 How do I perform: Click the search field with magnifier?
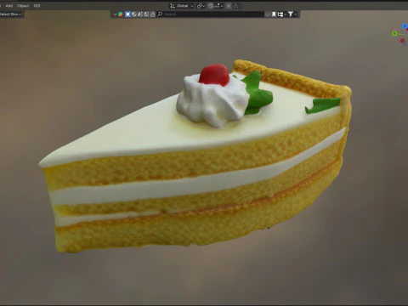click(x=211, y=14)
